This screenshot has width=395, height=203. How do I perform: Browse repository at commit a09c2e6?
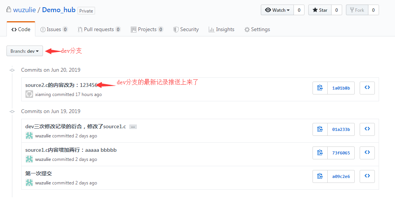pyautogui.click(x=367, y=176)
